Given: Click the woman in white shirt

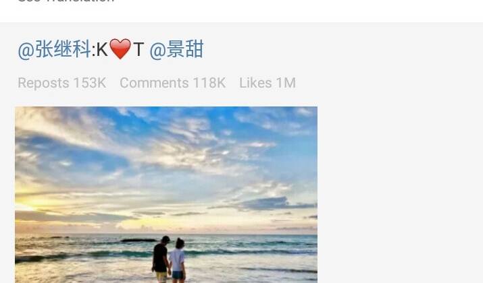Looking at the screenshot, I should 178,261.
